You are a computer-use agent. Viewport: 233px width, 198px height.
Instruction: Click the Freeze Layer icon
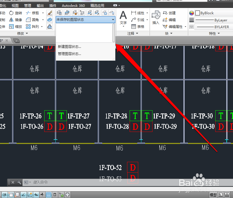[x=105, y=13]
